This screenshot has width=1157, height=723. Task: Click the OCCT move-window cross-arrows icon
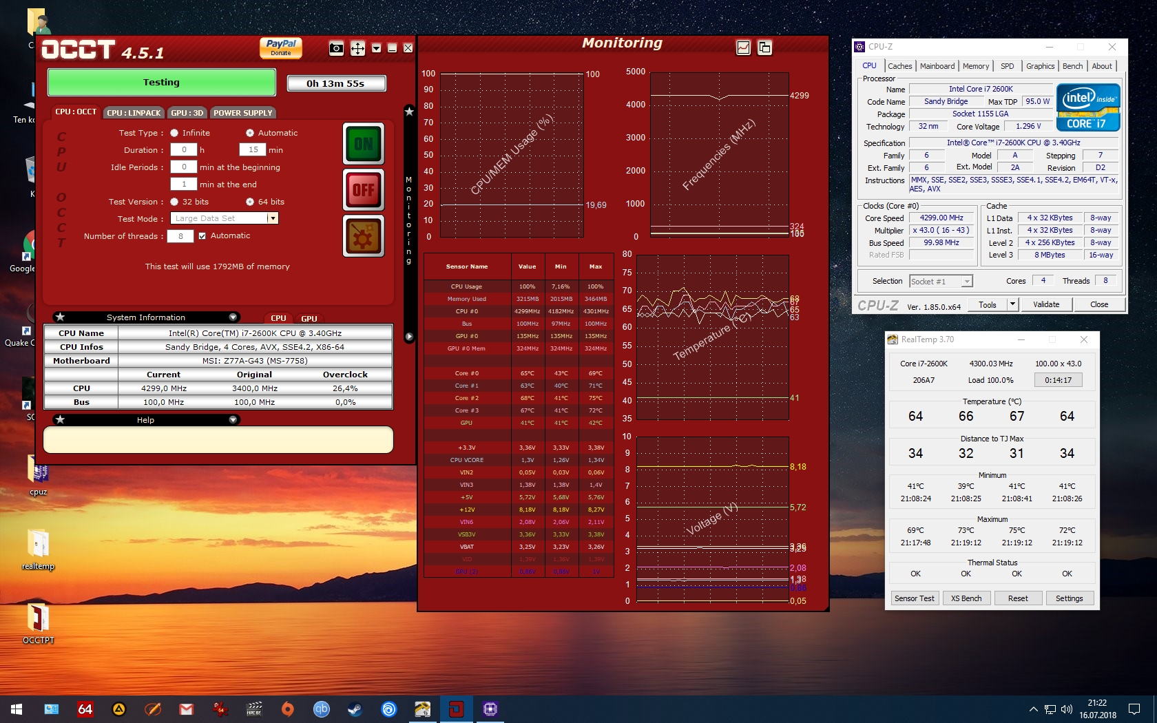(x=357, y=48)
